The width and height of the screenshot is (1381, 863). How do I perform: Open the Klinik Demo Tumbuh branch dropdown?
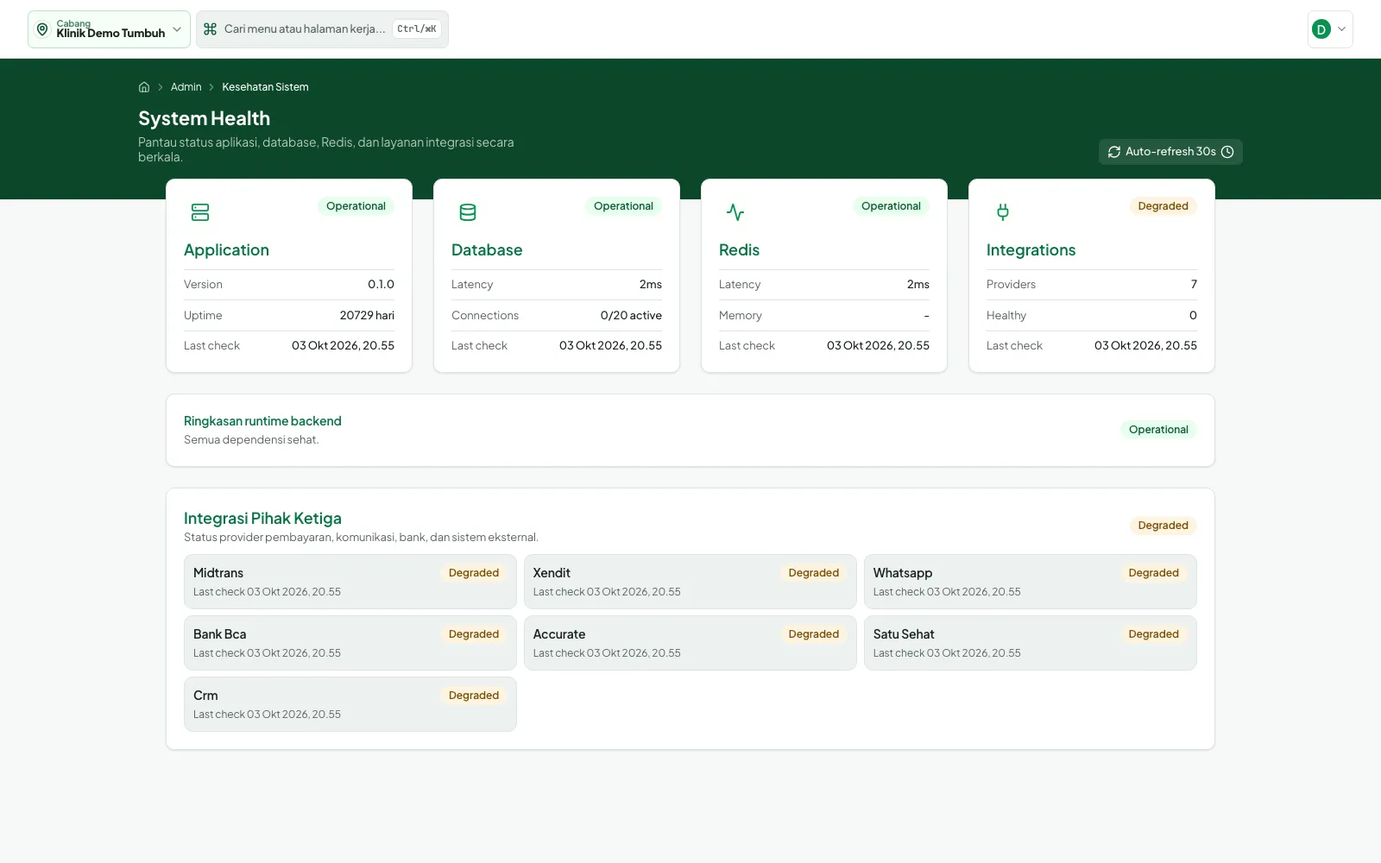tap(109, 29)
